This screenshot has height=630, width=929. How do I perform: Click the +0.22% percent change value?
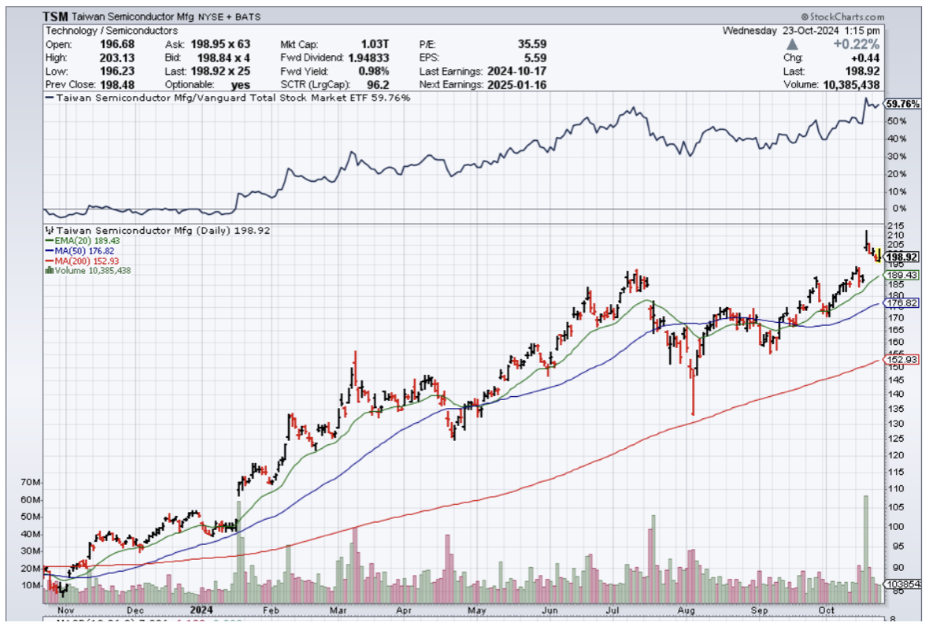tap(856, 44)
